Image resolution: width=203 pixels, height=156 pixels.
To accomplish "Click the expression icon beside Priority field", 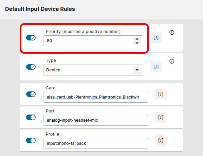I will (x=156, y=38).
